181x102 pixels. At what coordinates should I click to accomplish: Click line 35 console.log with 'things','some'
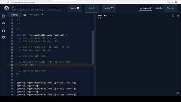[x=48, y=95]
